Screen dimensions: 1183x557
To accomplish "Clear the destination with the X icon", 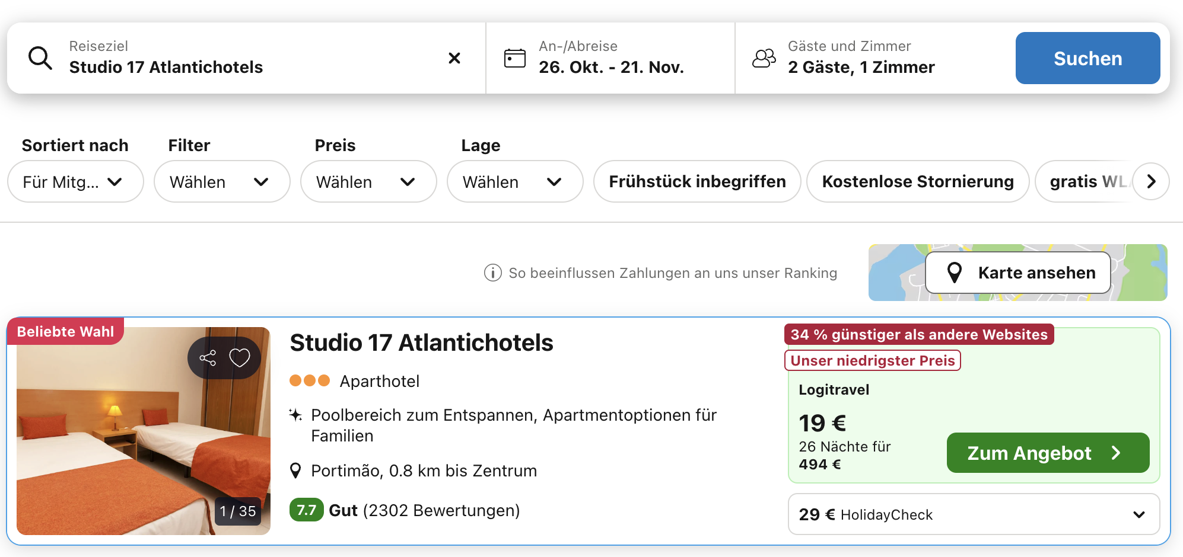I will tap(454, 58).
